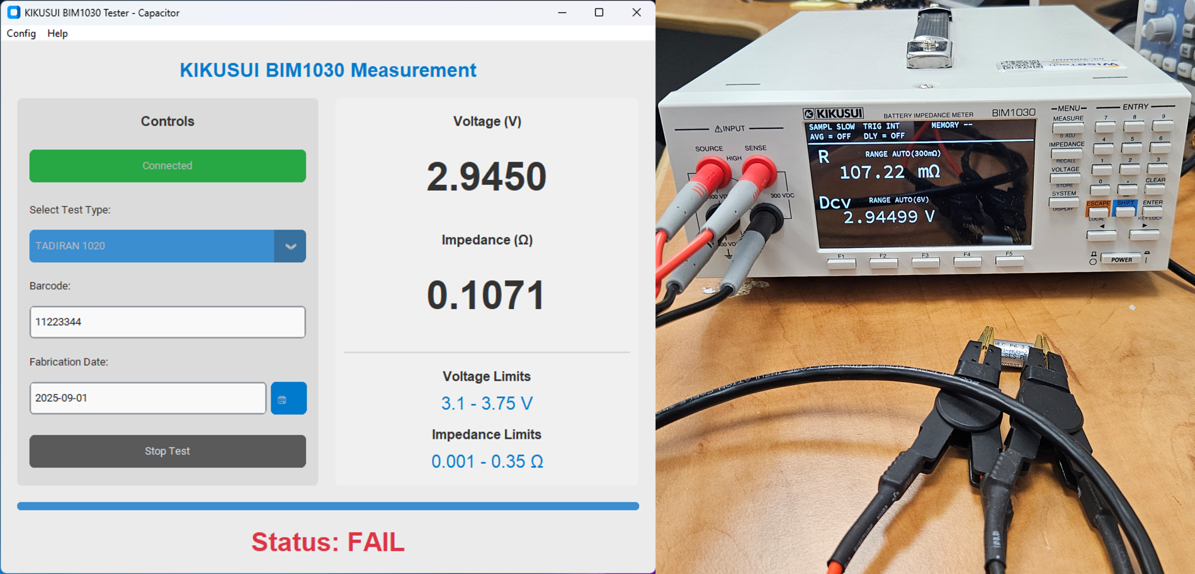
Task: Open the calendar date picker button
Action: click(288, 398)
